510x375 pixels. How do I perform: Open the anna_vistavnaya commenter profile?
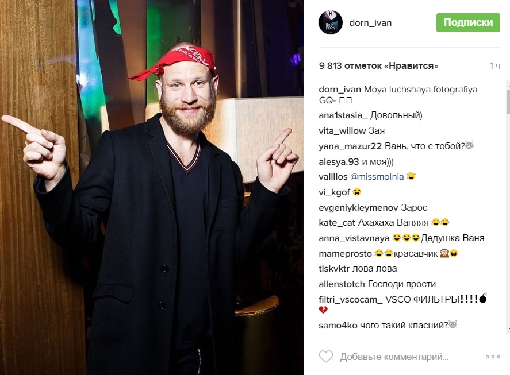click(x=354, y=238)
